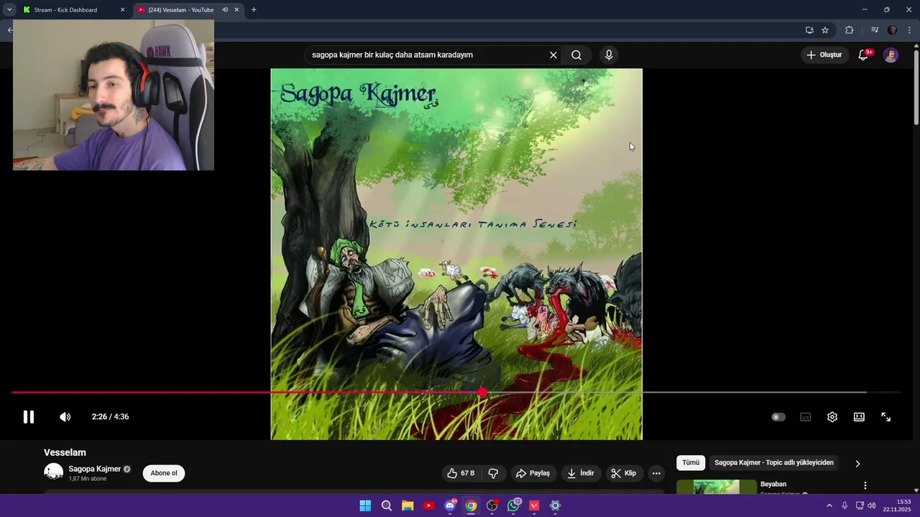Open Valorant icon in the taskbar
Viewport: 920px width, 517px height.
tap(534, 506)
